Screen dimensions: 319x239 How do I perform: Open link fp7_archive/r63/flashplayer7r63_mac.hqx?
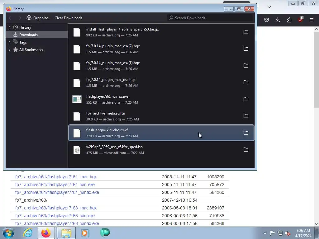[x=56, y=208]
